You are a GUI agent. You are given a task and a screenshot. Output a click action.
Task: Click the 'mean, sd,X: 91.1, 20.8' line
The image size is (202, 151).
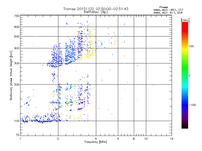(x=168, y=13)
